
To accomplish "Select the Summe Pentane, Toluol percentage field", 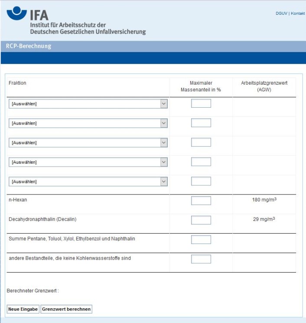I will tap(201, 240).
